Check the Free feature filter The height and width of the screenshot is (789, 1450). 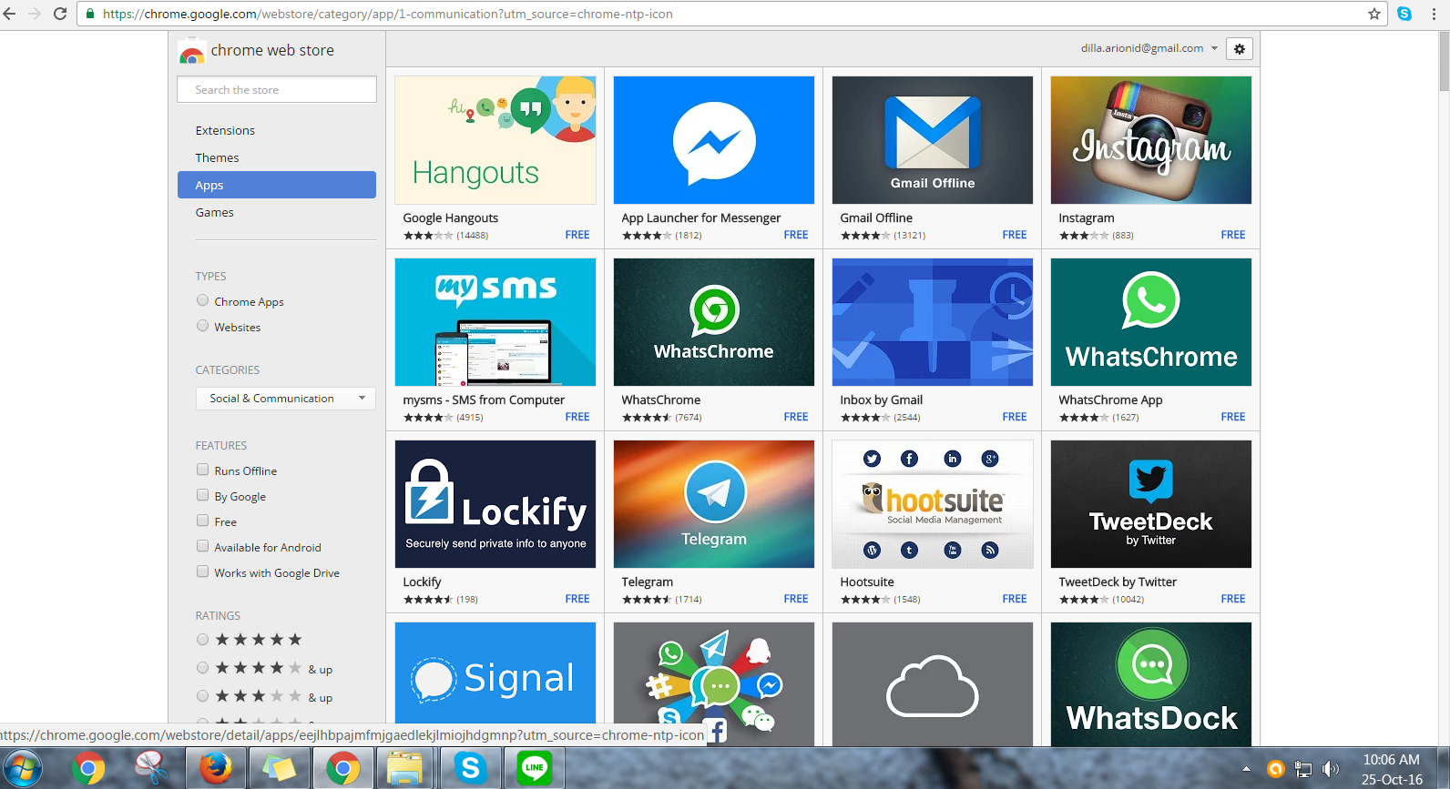202,521
